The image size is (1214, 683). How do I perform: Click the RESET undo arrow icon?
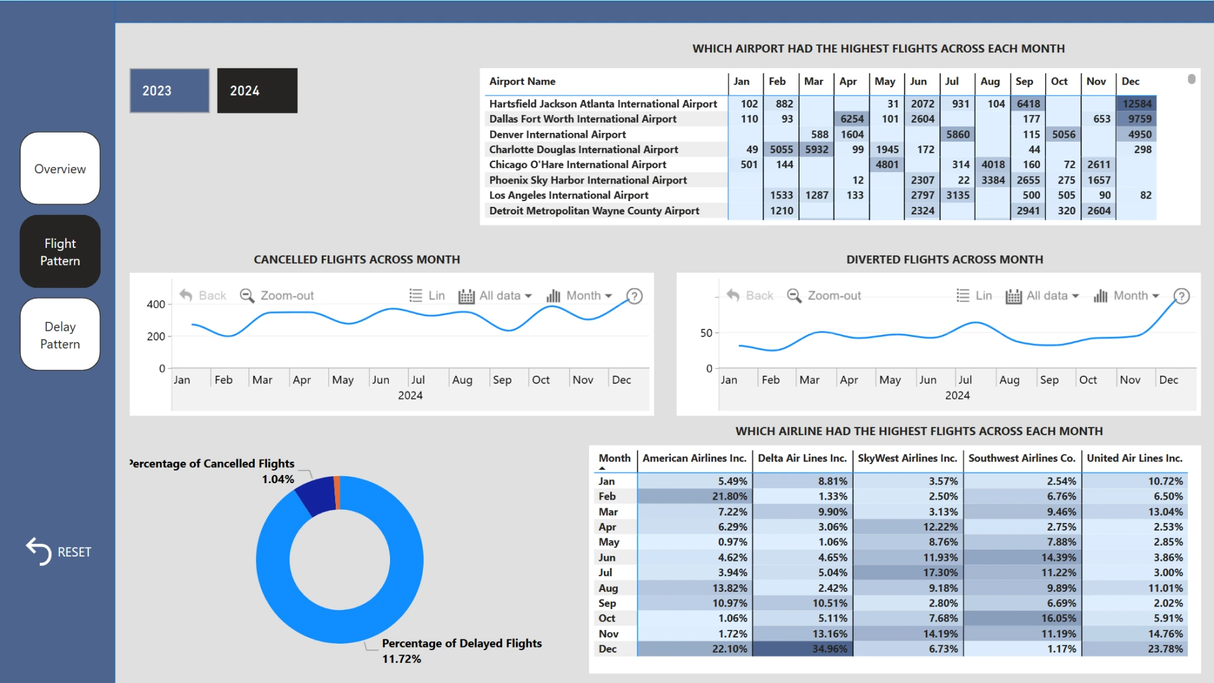point(39,551)
